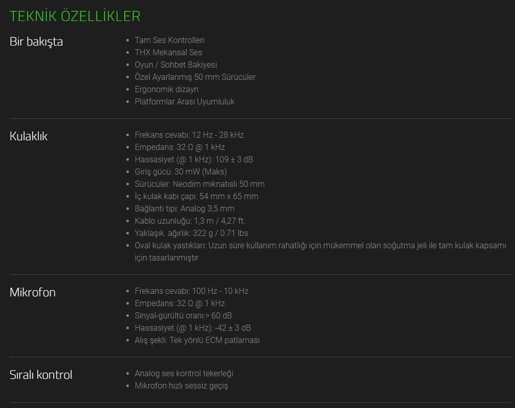Select Oyun / Sohbet Bakiyesi entry

tap(176, 65)
